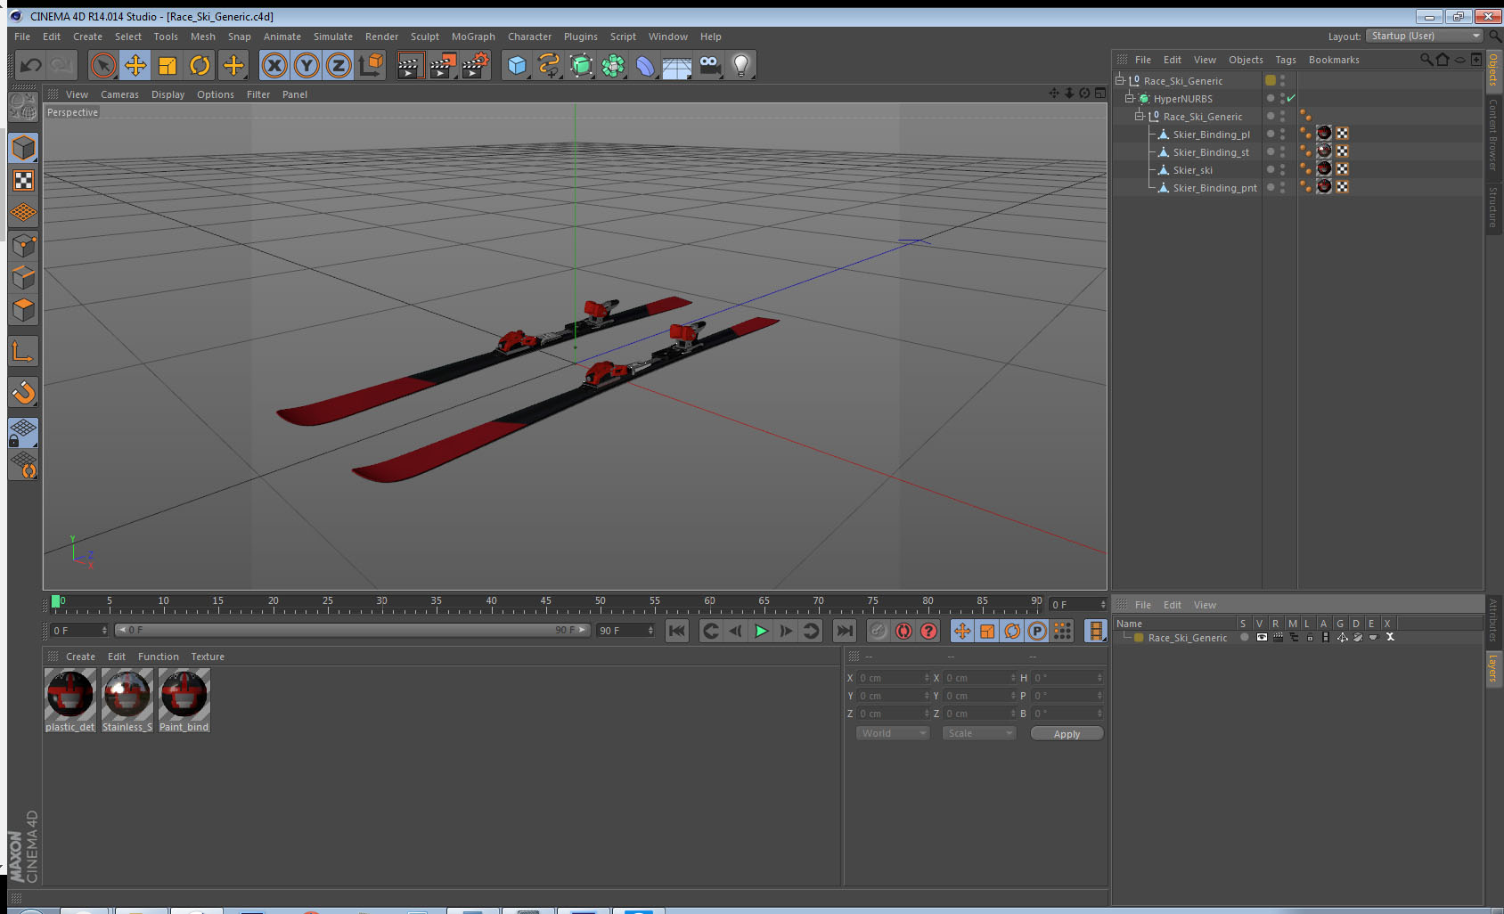Enable Axis mode tool
This screenshot has height=914, width=1504.
point(23,352)
